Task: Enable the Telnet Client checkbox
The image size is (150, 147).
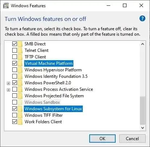Action: pyautogui.click(x=14, y=50)
